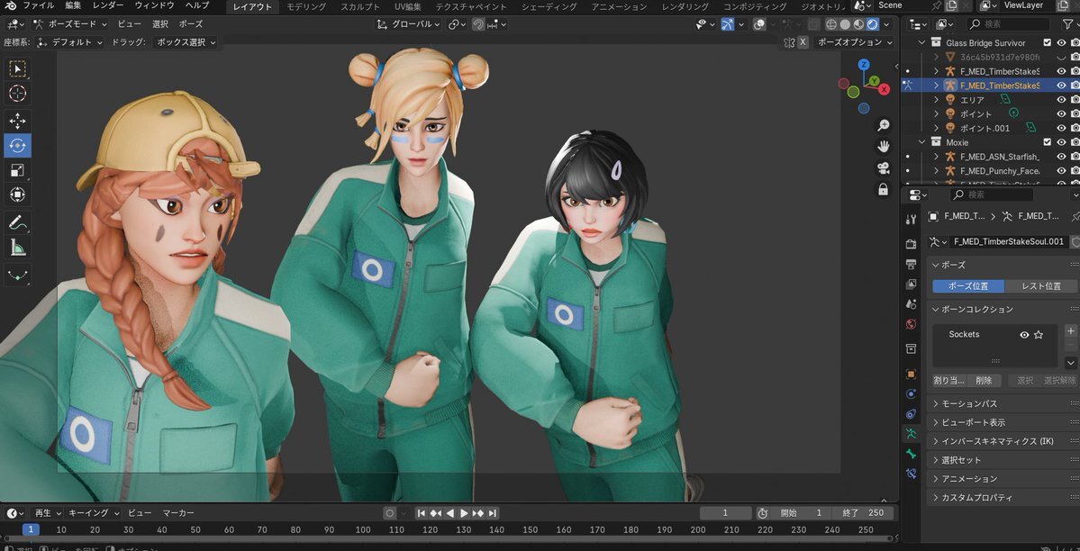Open the ポーズ menu in viewport header
The height and width of the screenshot is (551, 1080).
pos(191,24)
